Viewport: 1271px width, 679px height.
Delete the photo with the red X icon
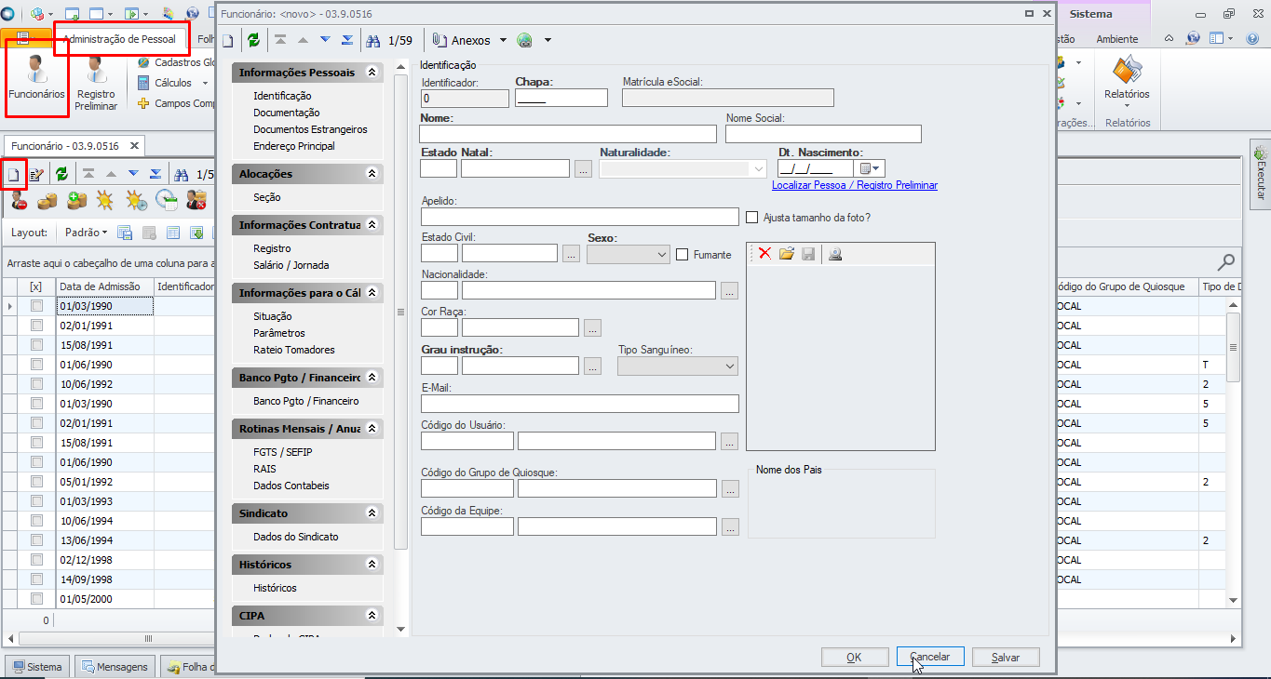pos(764,253)
